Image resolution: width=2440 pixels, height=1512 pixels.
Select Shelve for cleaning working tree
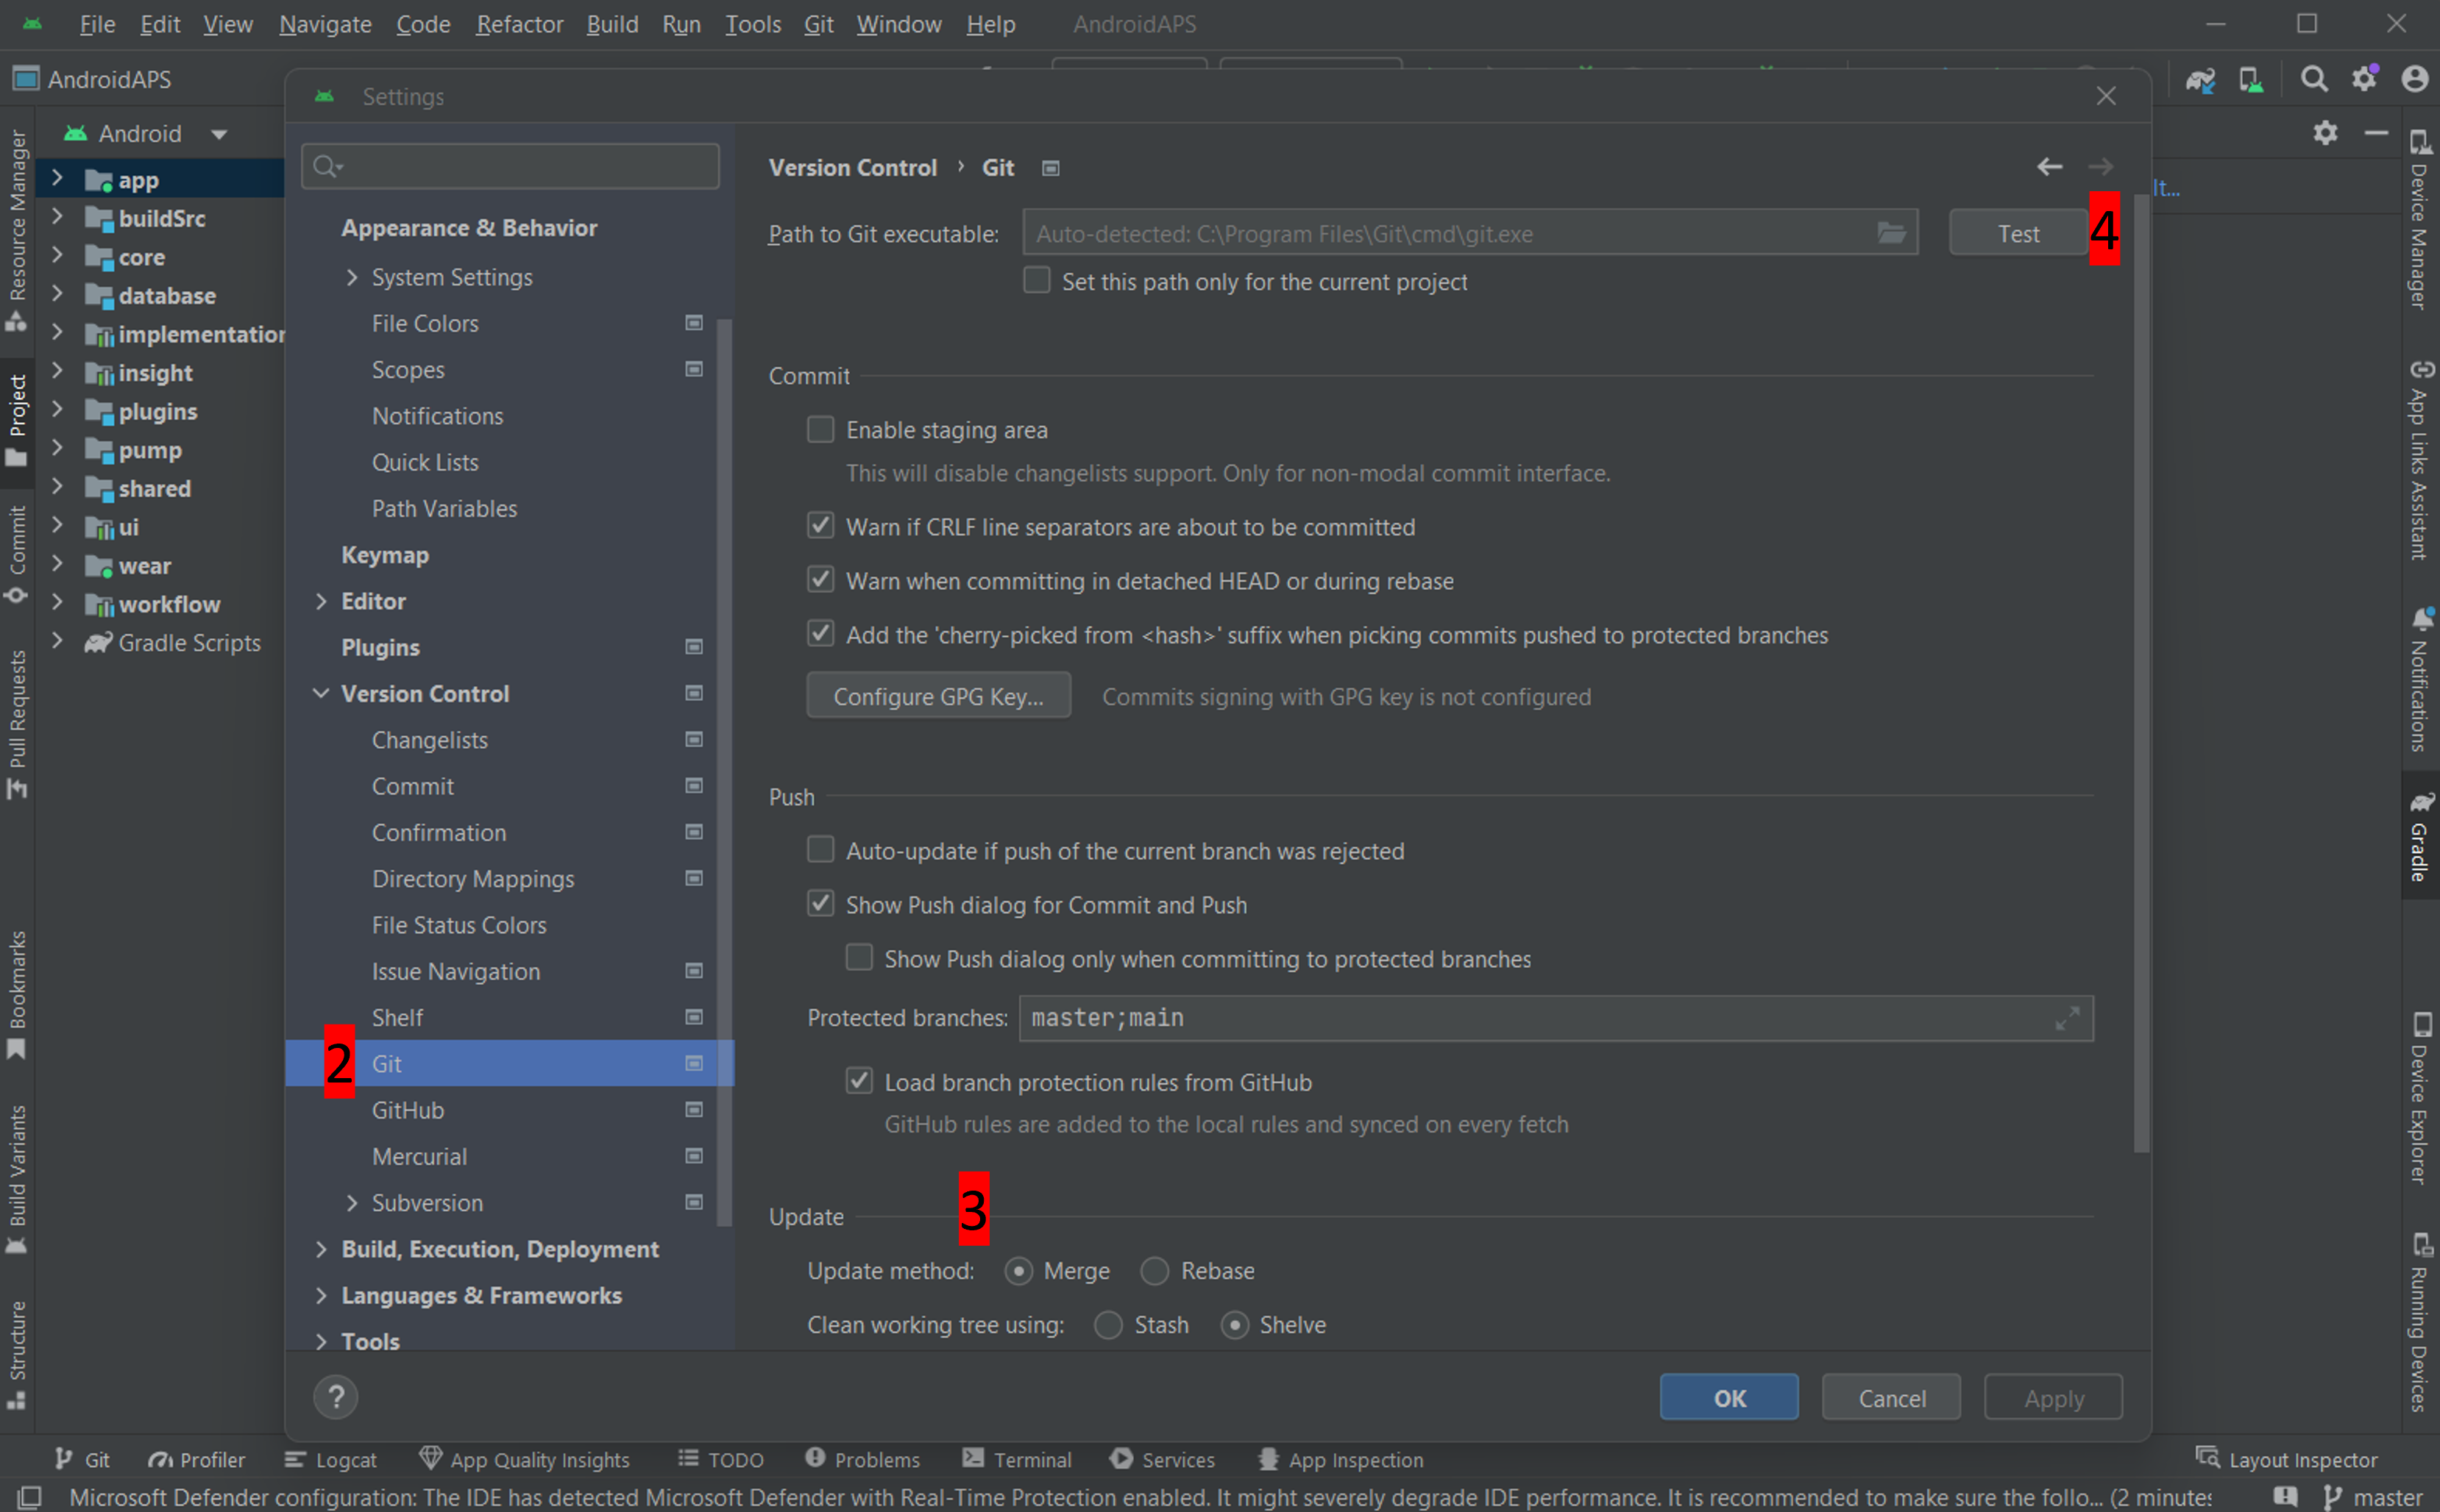(x=1235, y=1325)
